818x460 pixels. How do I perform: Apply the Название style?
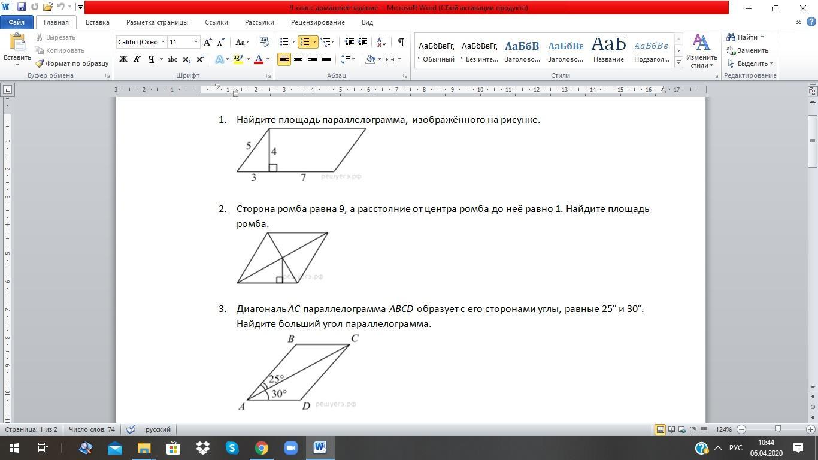coord(608,51)
